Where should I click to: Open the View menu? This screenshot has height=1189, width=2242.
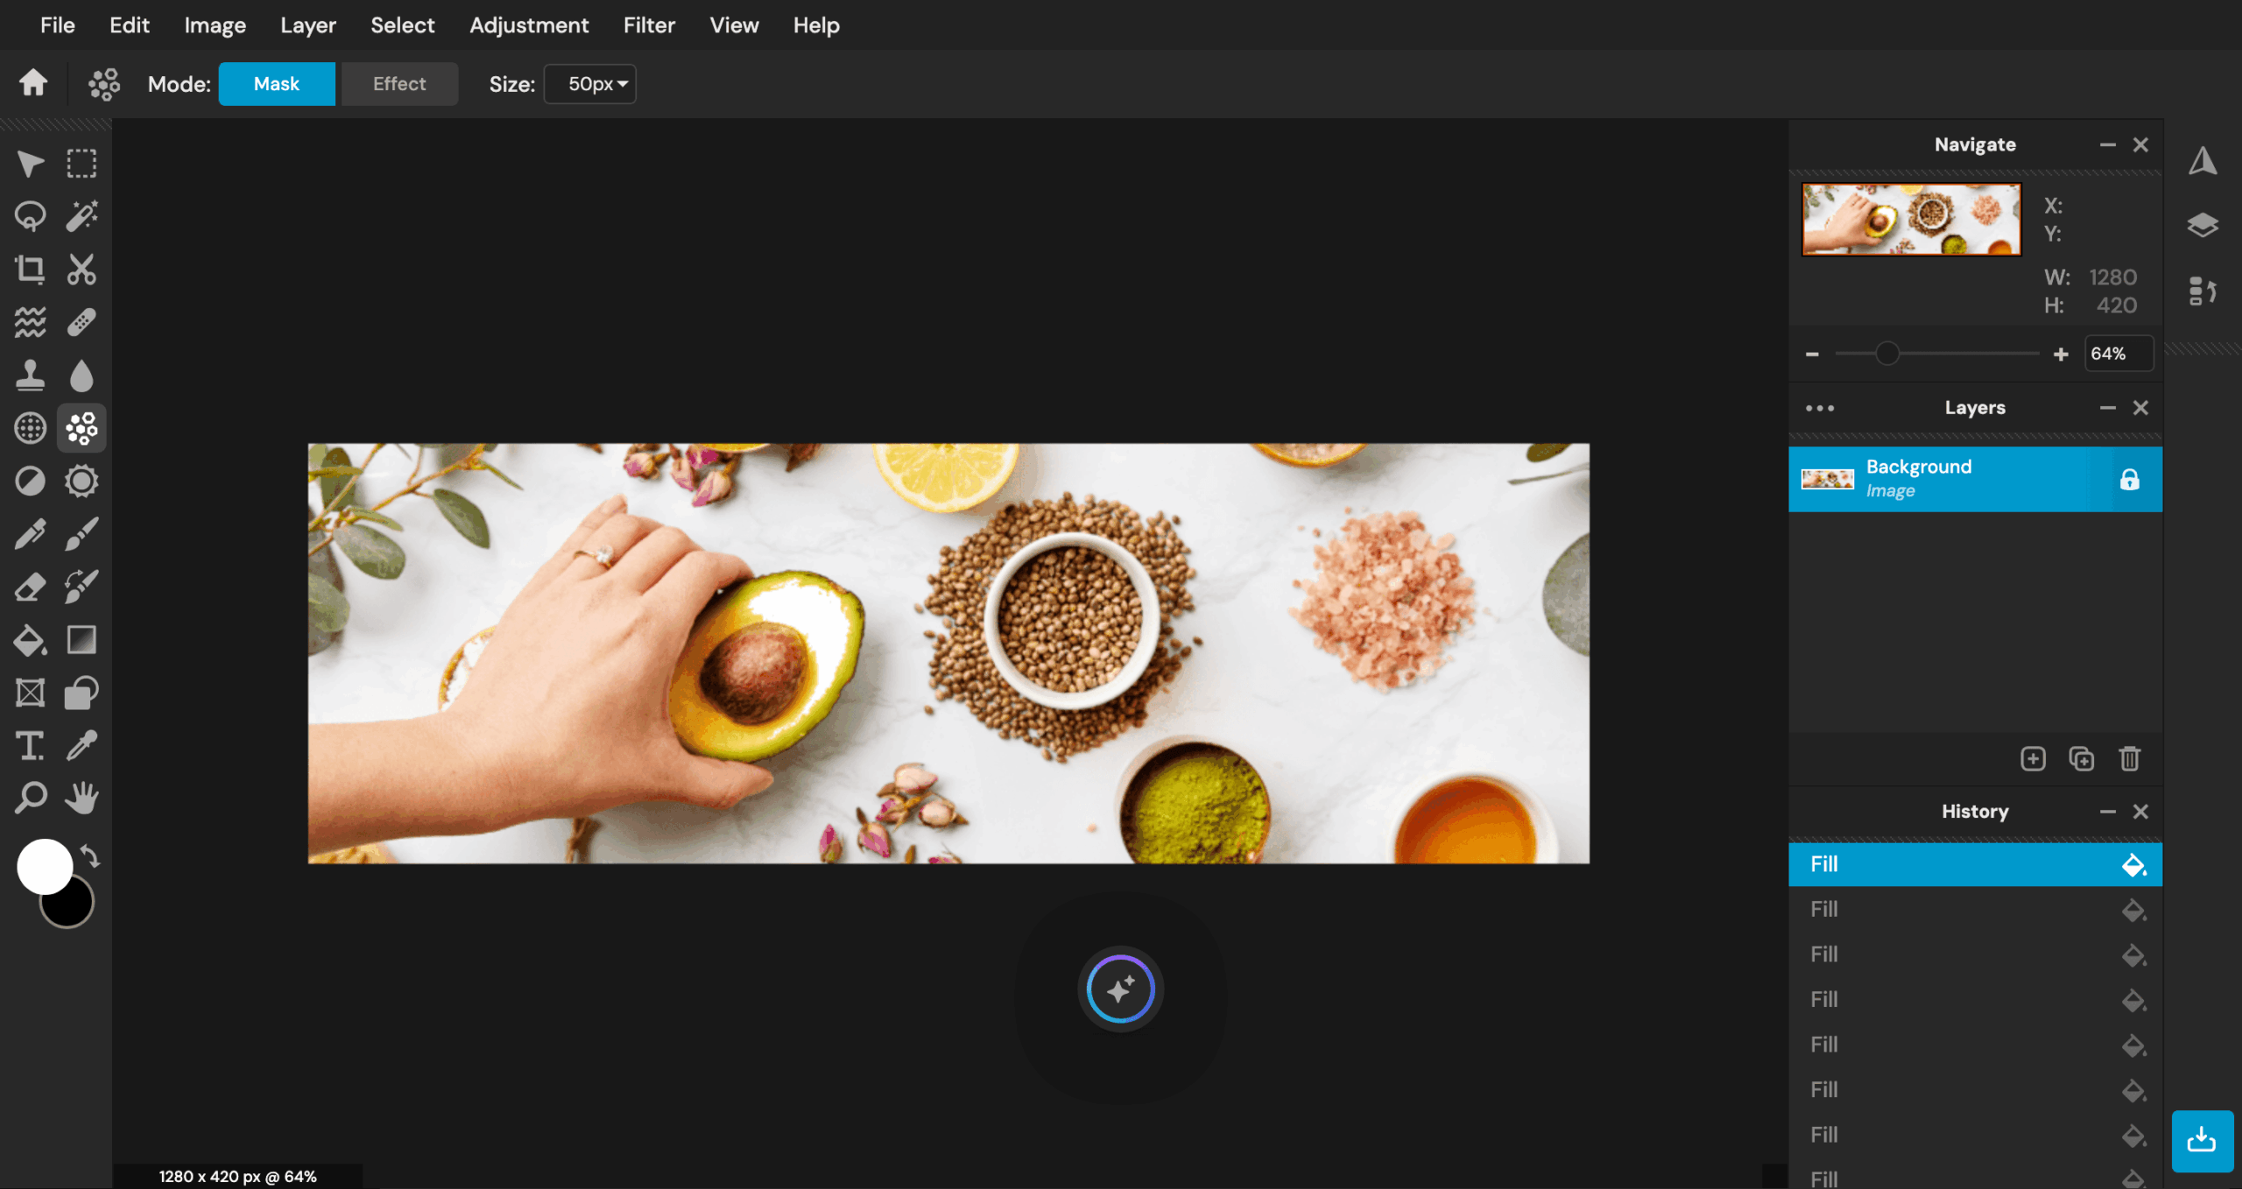coord(734,25)
